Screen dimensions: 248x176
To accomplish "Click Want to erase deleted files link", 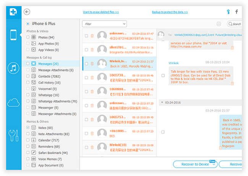I will click(101, 12).
